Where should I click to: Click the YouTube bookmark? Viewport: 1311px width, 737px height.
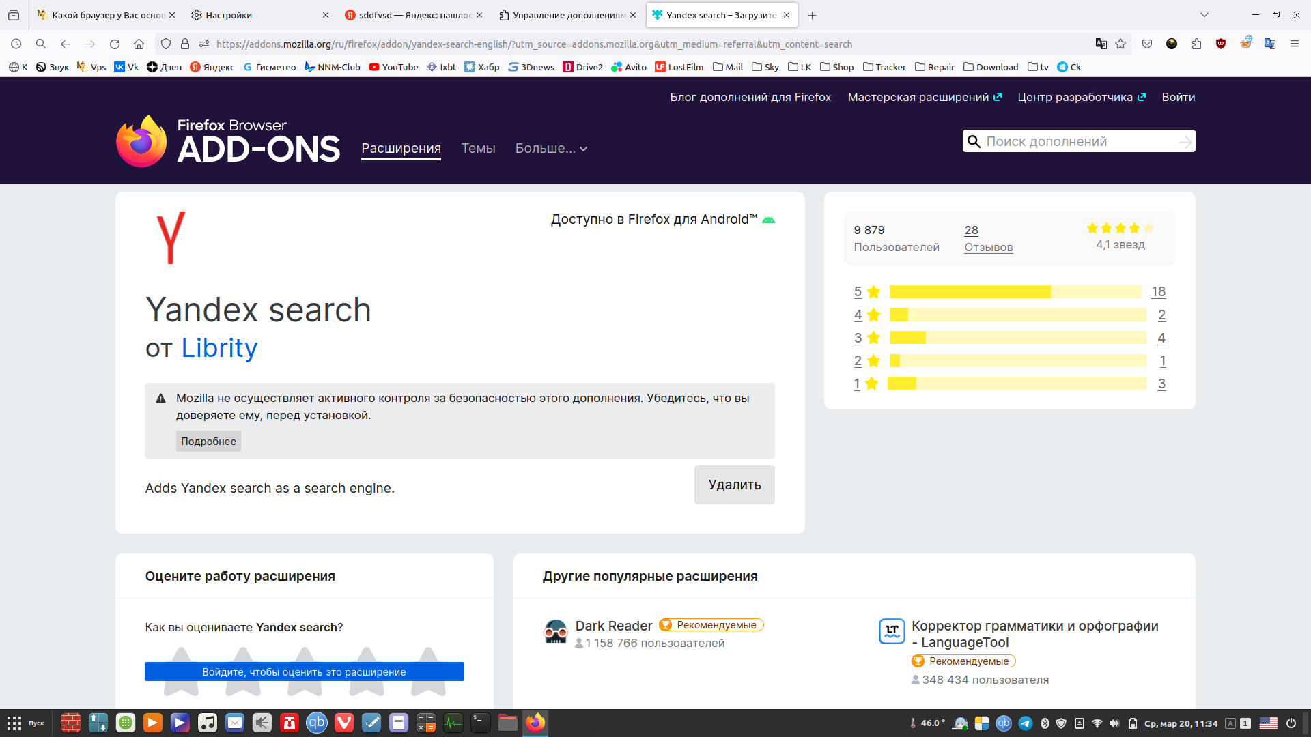[x=393, y=67]
